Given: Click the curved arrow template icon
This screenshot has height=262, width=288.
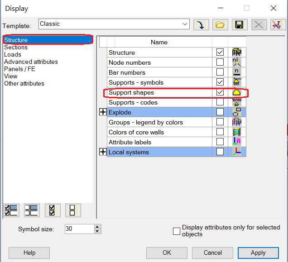Looking at the screenshot, I should (201, 24).
